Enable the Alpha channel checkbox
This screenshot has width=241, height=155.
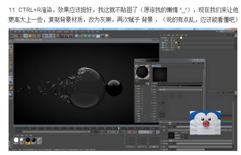coord(142,109)
